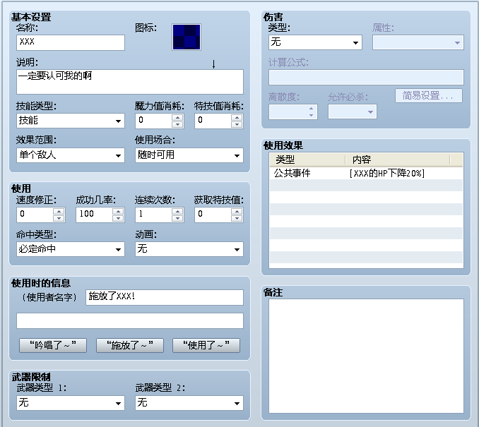Increase 获取特技值 with the up arrow
Viewport: 479px width, 427px height.
(x=237, y=211)
